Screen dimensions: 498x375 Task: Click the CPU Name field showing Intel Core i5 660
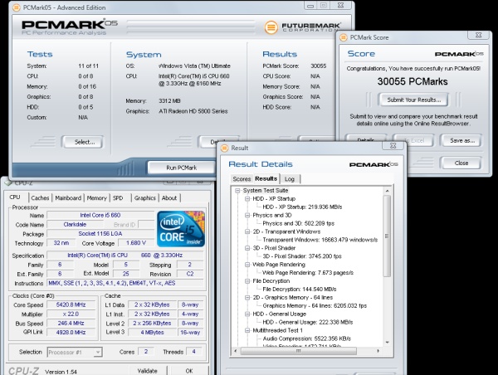(100, 215)
